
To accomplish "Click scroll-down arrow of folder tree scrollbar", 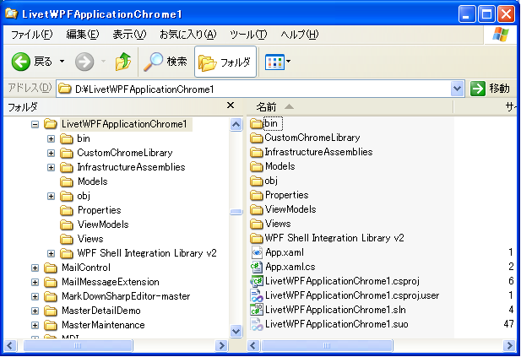I will (x=236, y=331).
